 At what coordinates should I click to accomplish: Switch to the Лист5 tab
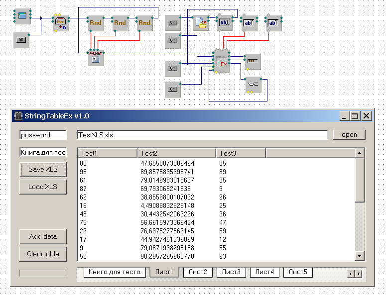point(298,272)
